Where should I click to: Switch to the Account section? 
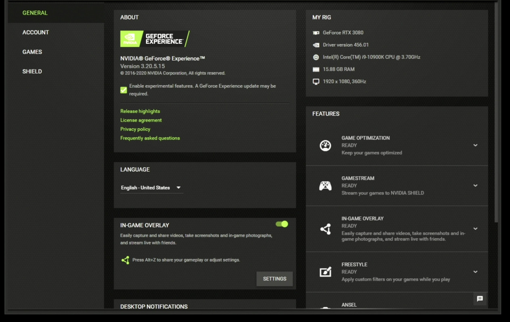pyautogui.click(x=36, y=32)
